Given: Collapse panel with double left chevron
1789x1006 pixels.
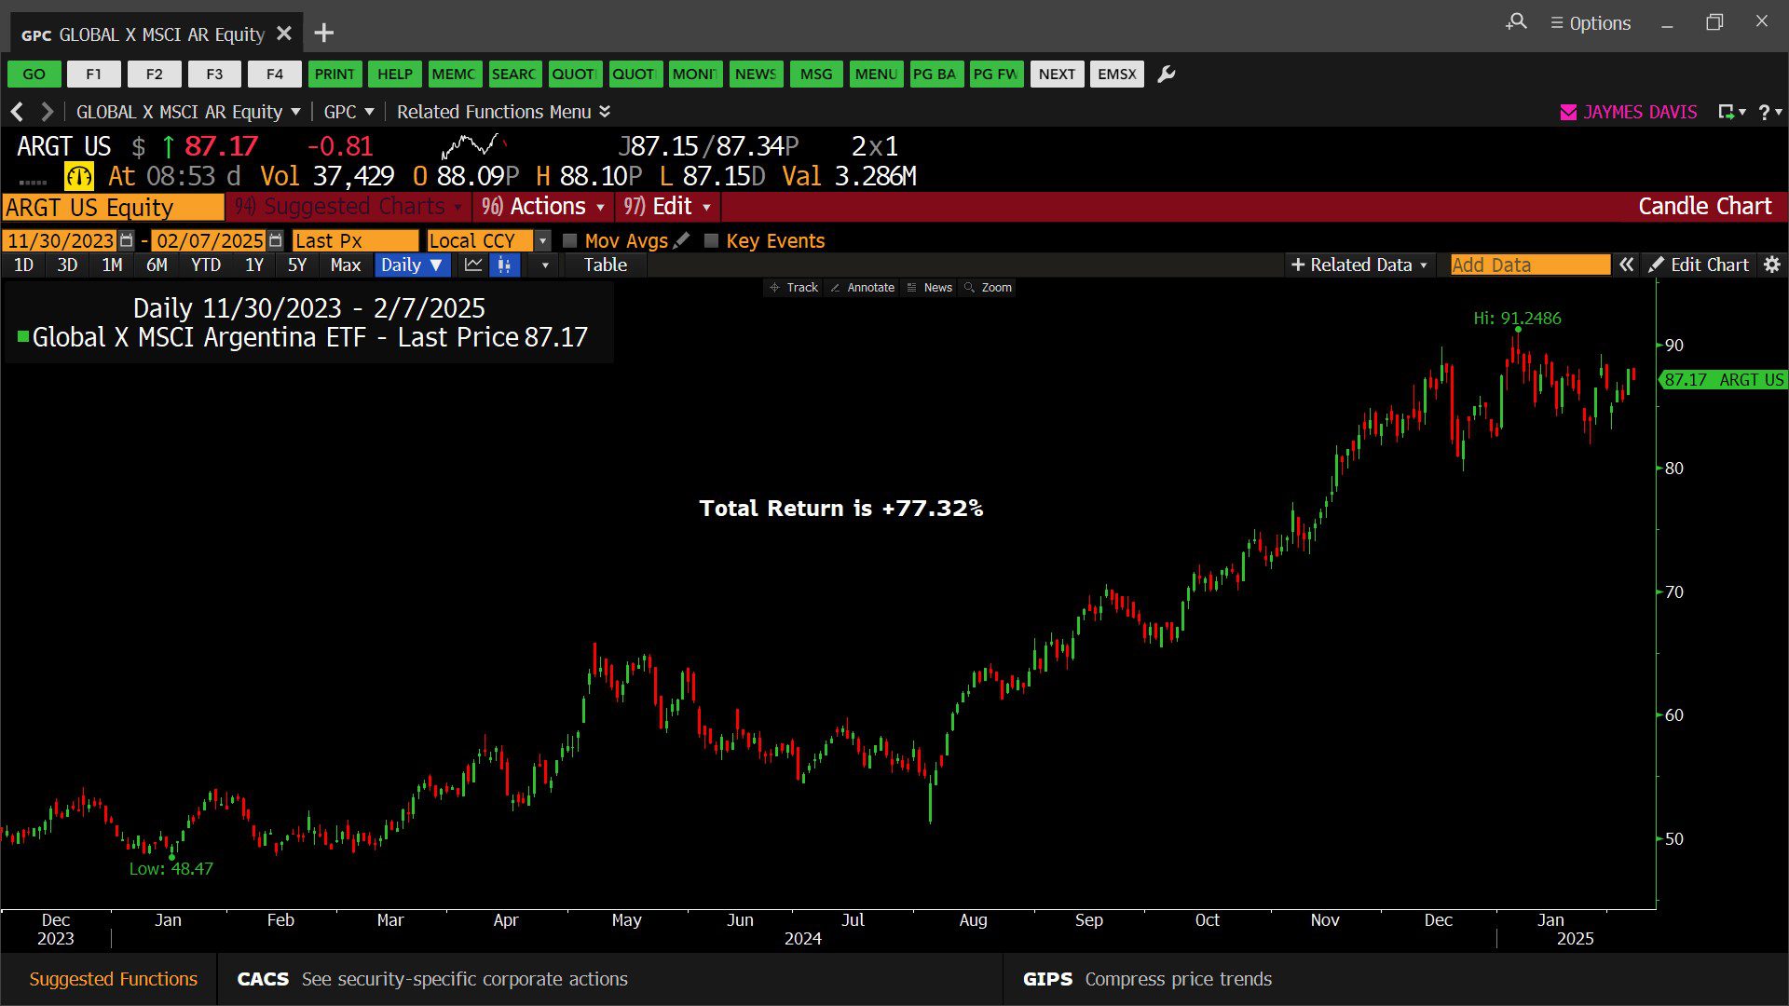Looking at the screenshot, I should [1626, 265].
